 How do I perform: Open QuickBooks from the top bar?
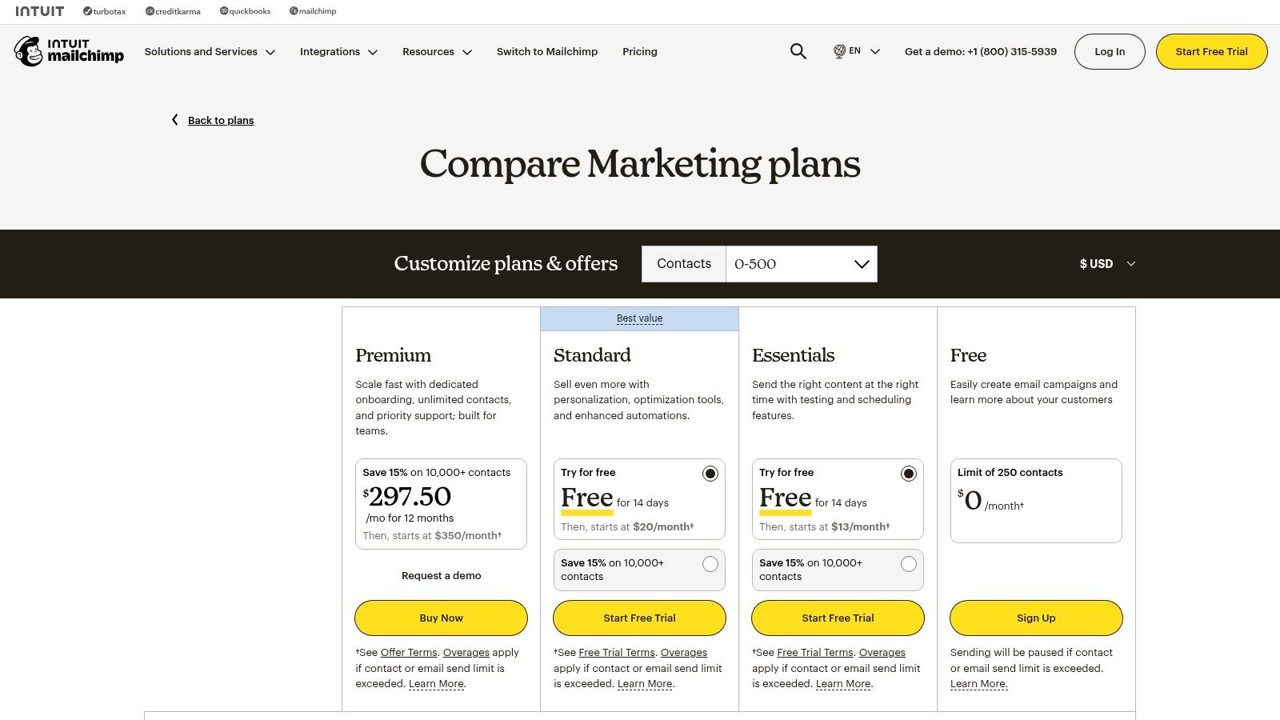pos(244,11)
